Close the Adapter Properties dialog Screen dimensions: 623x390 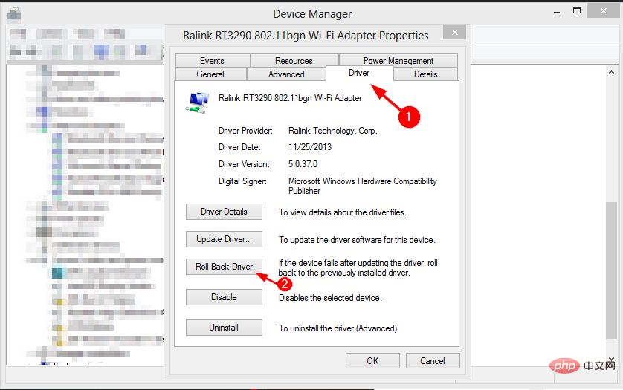click(455, 32)
